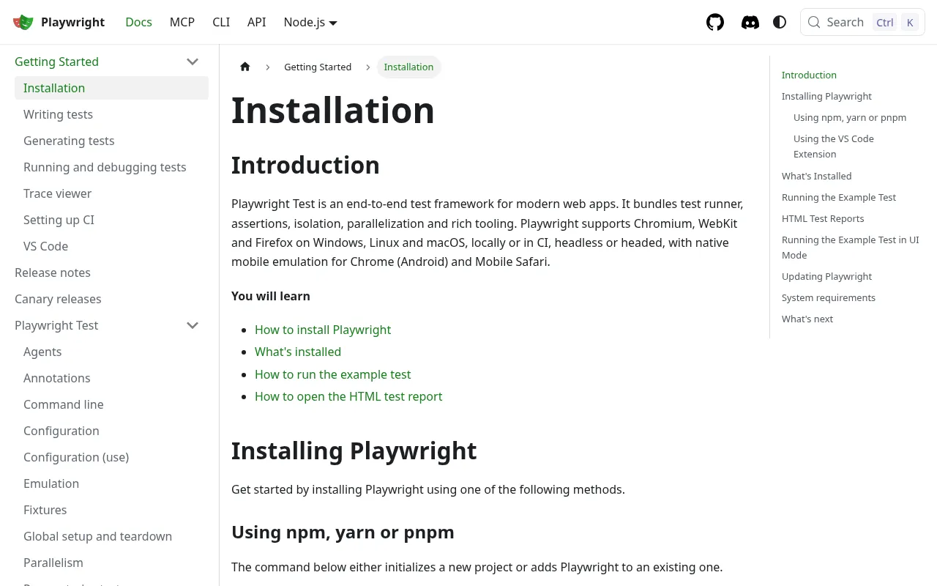Open the GitHub repository icon
Image resolution: width=937 pixels, height=586 pixels.
715,22
